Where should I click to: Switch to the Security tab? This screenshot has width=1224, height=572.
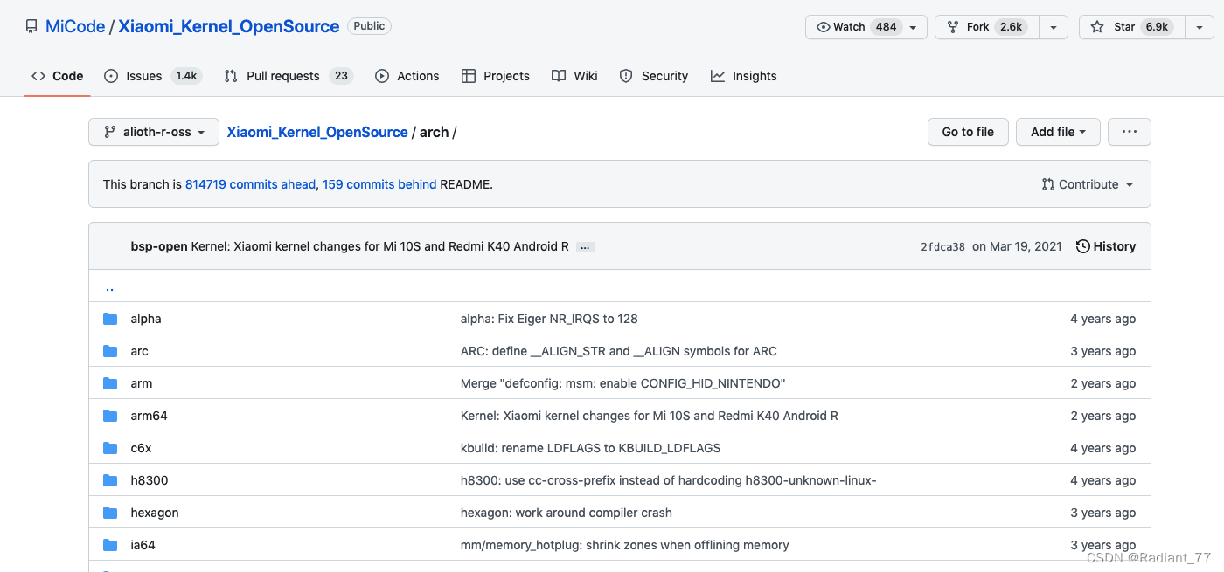[653, 76]
